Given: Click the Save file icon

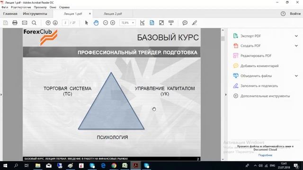Looking at the screenshot, I should [6, 23].
